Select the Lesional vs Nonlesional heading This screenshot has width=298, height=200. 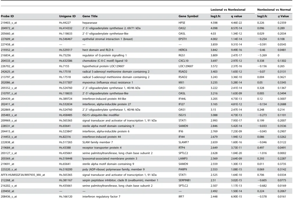[228, 10]
